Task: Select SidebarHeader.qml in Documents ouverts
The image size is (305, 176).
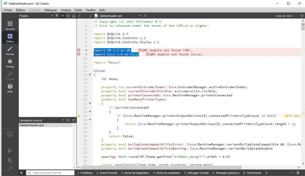Action: 46,125
